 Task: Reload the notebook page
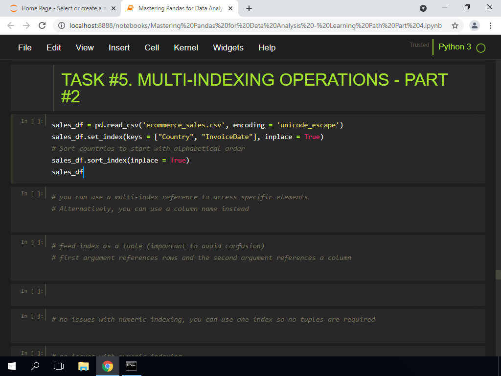(42, 25)
